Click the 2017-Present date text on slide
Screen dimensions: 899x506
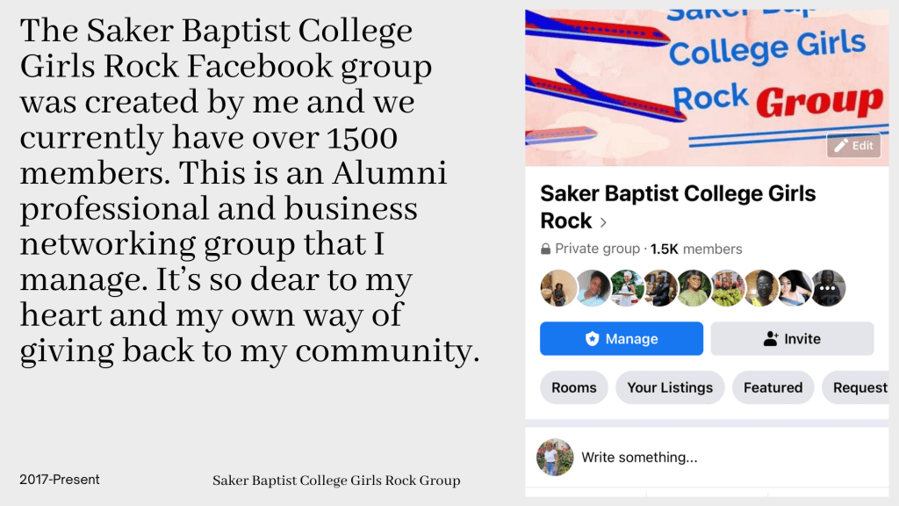(x=60, y=480)
